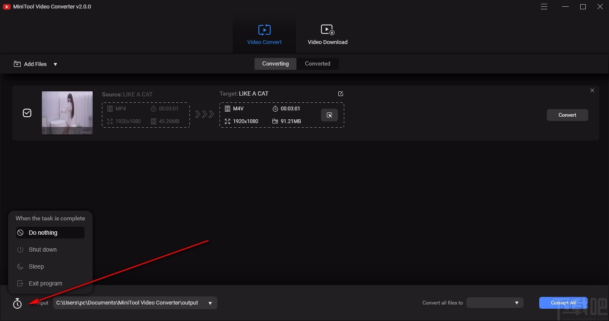Open the Video Convert tab
Image resolution: width=609 pixels, height=321 pixels.
264,34
